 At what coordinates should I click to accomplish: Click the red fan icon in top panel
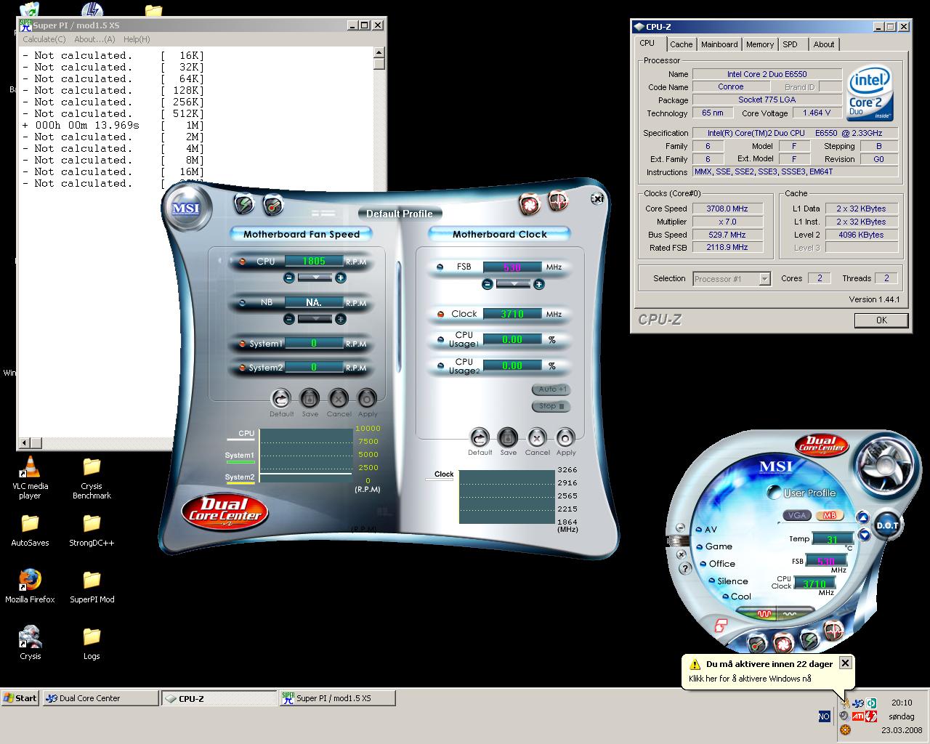pos(530,205)
